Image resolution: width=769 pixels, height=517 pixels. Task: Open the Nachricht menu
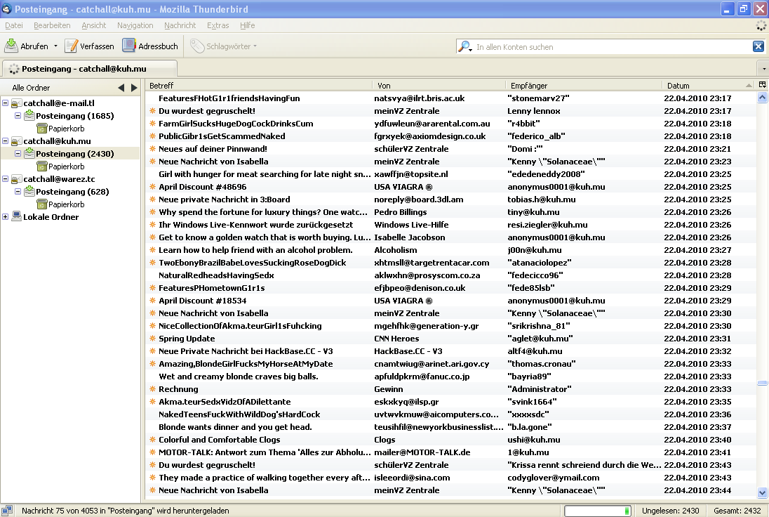point(180,25)
